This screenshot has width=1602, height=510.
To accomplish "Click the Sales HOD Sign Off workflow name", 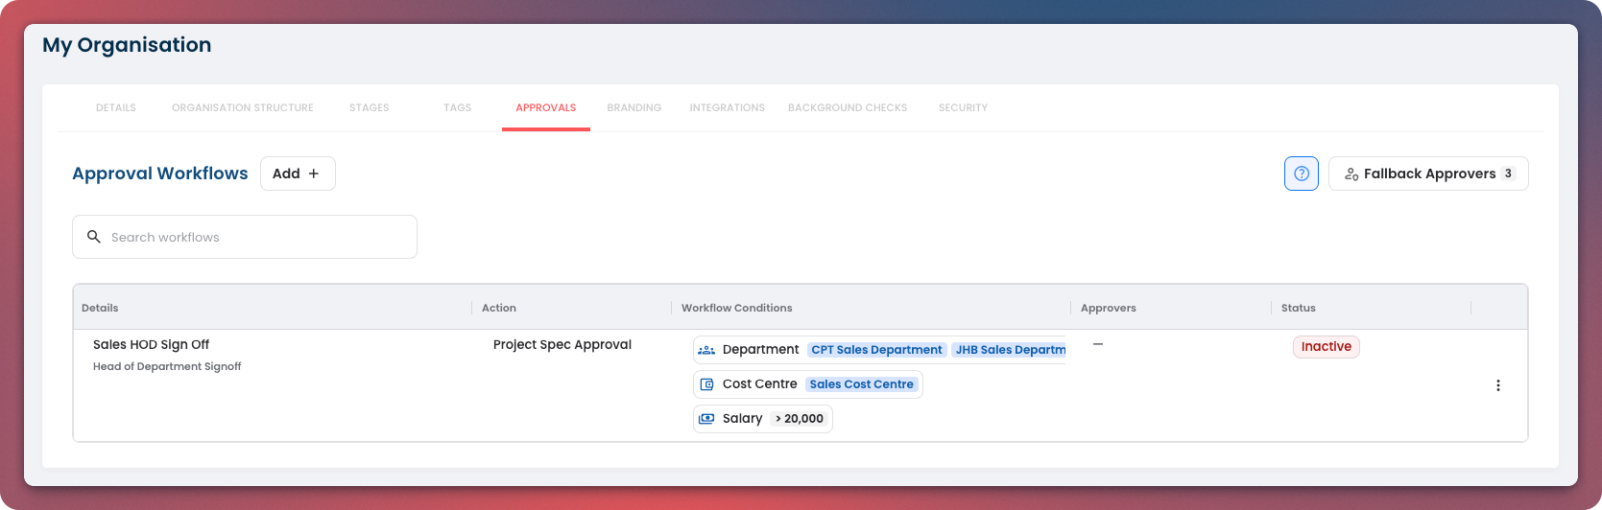I will point(151,345).
